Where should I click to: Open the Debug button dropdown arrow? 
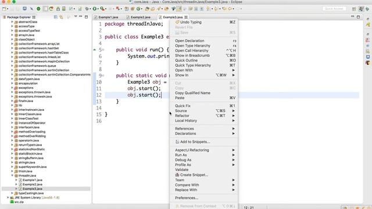91,9
